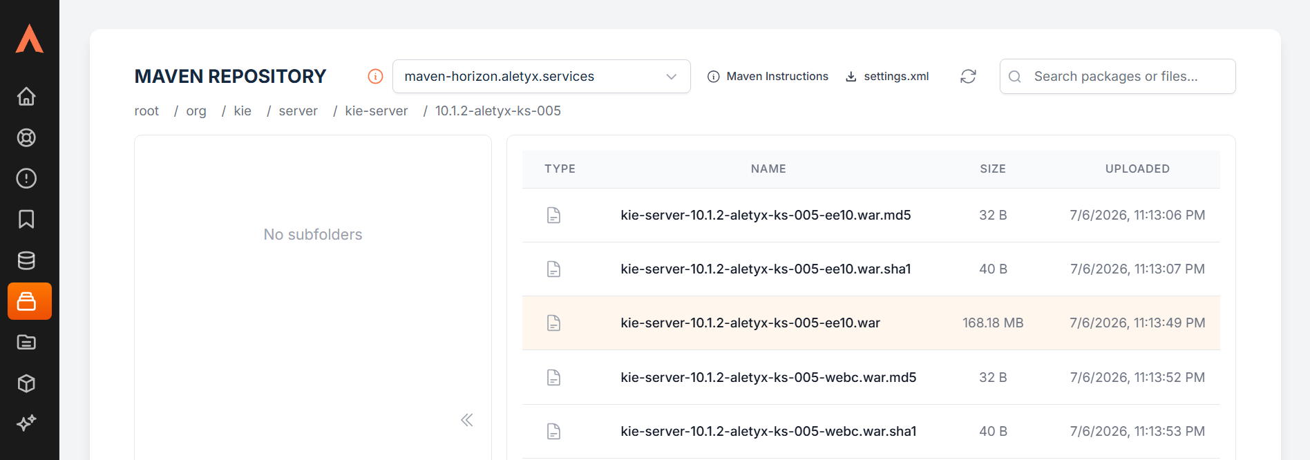Image resolution: width=1310 pixels, height=460 pixels.
Task: Click upload time 7/6/2026, 11:13:07 PM
Action: point(1137,269)
